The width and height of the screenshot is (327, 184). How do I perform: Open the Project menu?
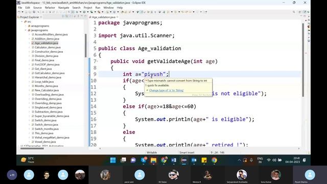coord(88,8)
